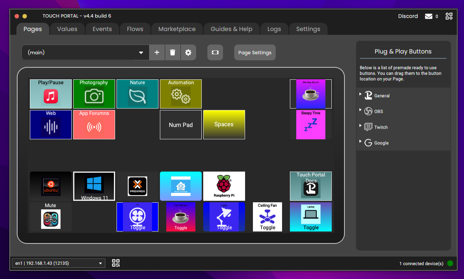Select the Play/Pause music button
464x279 pixels.
coord(50,94)
